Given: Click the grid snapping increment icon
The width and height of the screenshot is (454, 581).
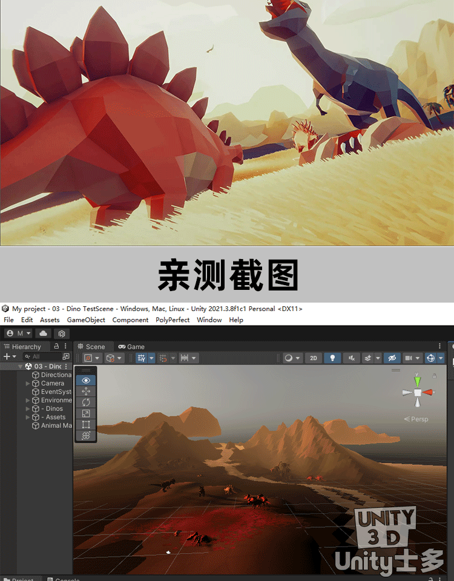Looking at the screenshot, I should [163, 358].
